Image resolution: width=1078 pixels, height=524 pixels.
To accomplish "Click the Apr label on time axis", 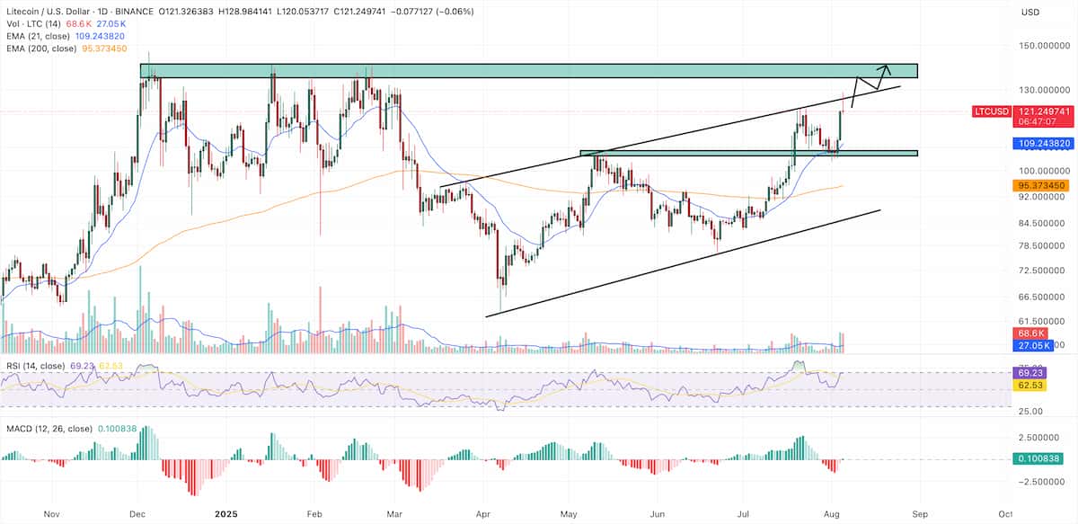I will coord(483,514).
